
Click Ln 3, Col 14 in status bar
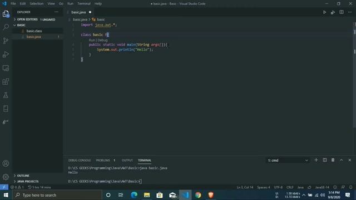tap(245, 187)
